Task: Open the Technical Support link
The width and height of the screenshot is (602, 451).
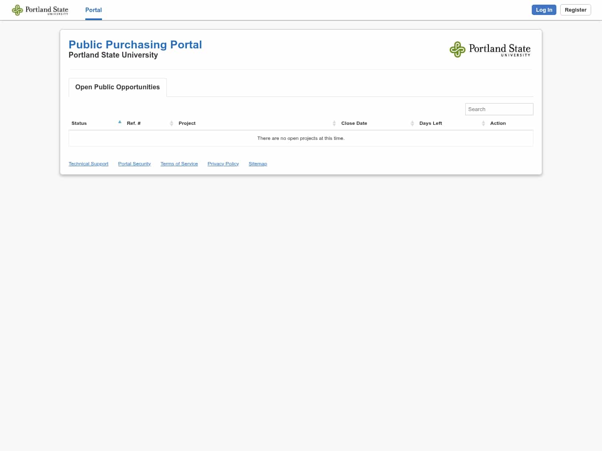Action: [88, 163]
